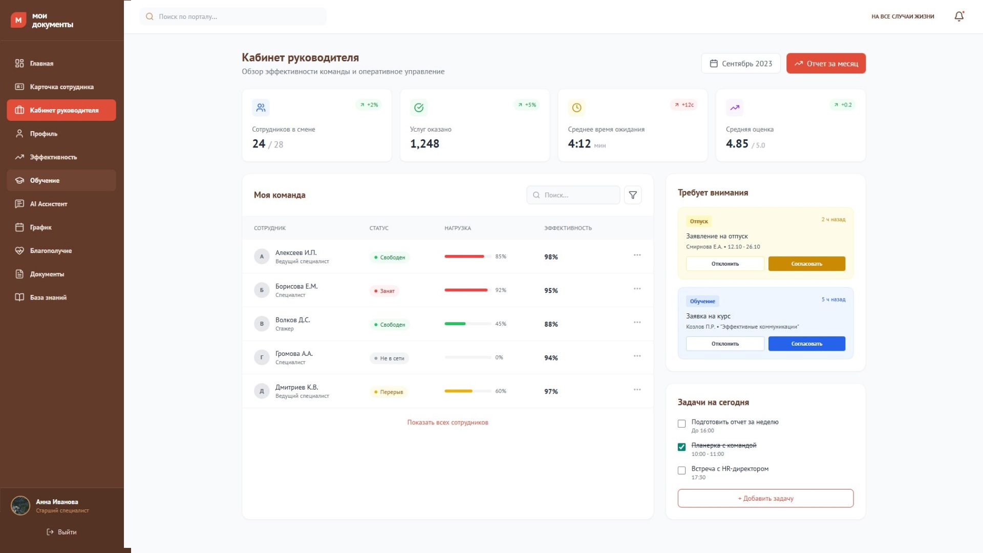983x553 pixels.
Task: Check "Встреча с HR-директором" task
Action: 681,471
